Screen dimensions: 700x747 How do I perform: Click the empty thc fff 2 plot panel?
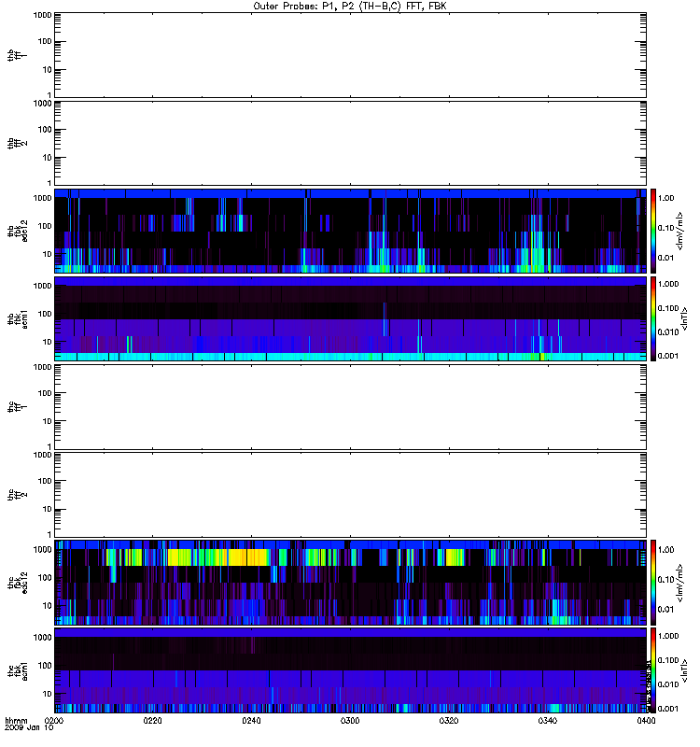point(350,495)
